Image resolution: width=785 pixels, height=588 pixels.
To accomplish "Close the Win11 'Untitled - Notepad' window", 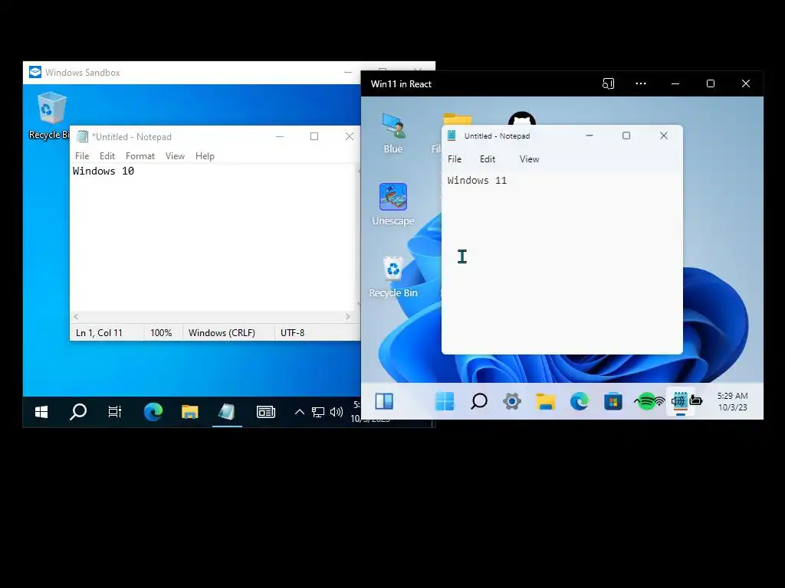I will [664, 136].
